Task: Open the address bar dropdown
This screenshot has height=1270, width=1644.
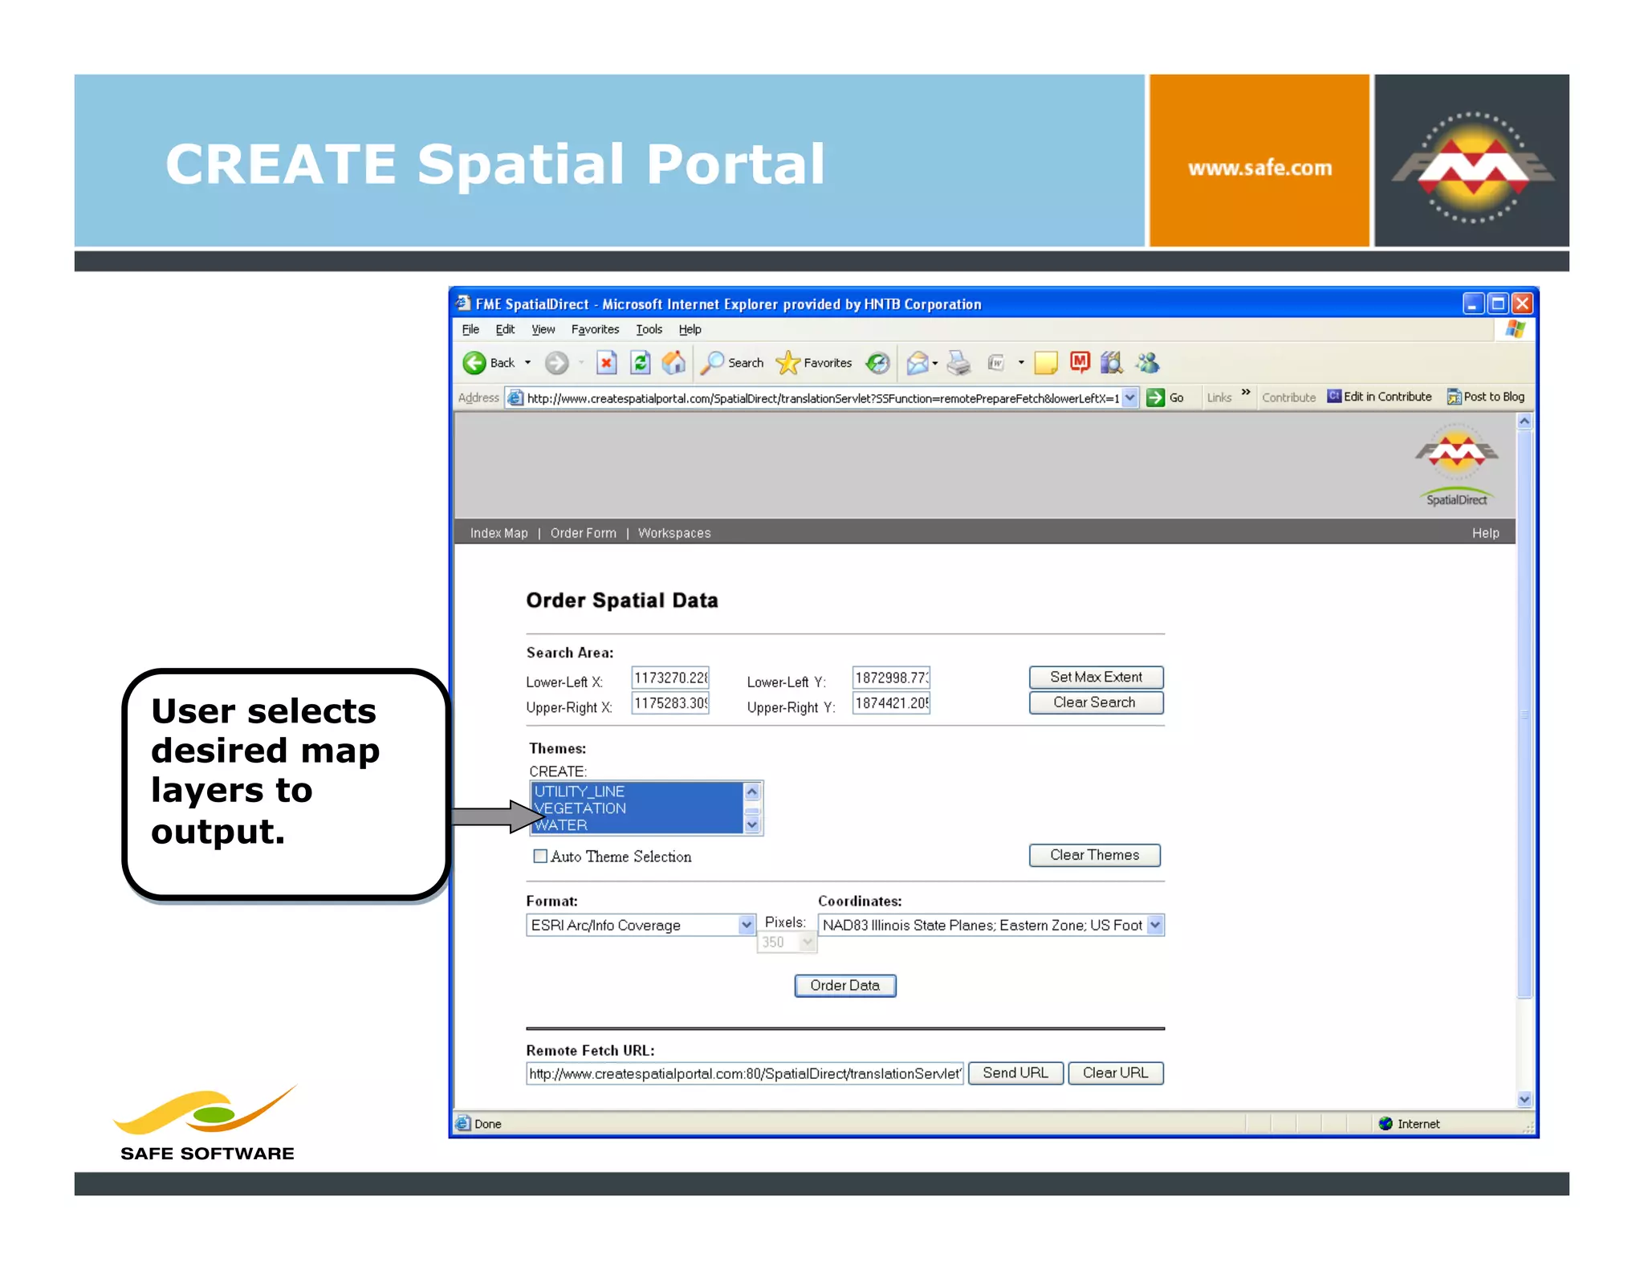Action: [1129, 397]
